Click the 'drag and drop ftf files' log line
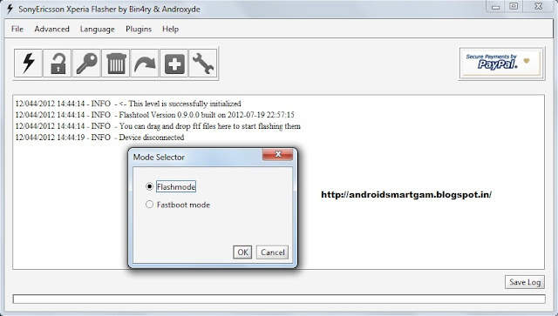This screenshot has height=316, width=558. pos(158,126)
